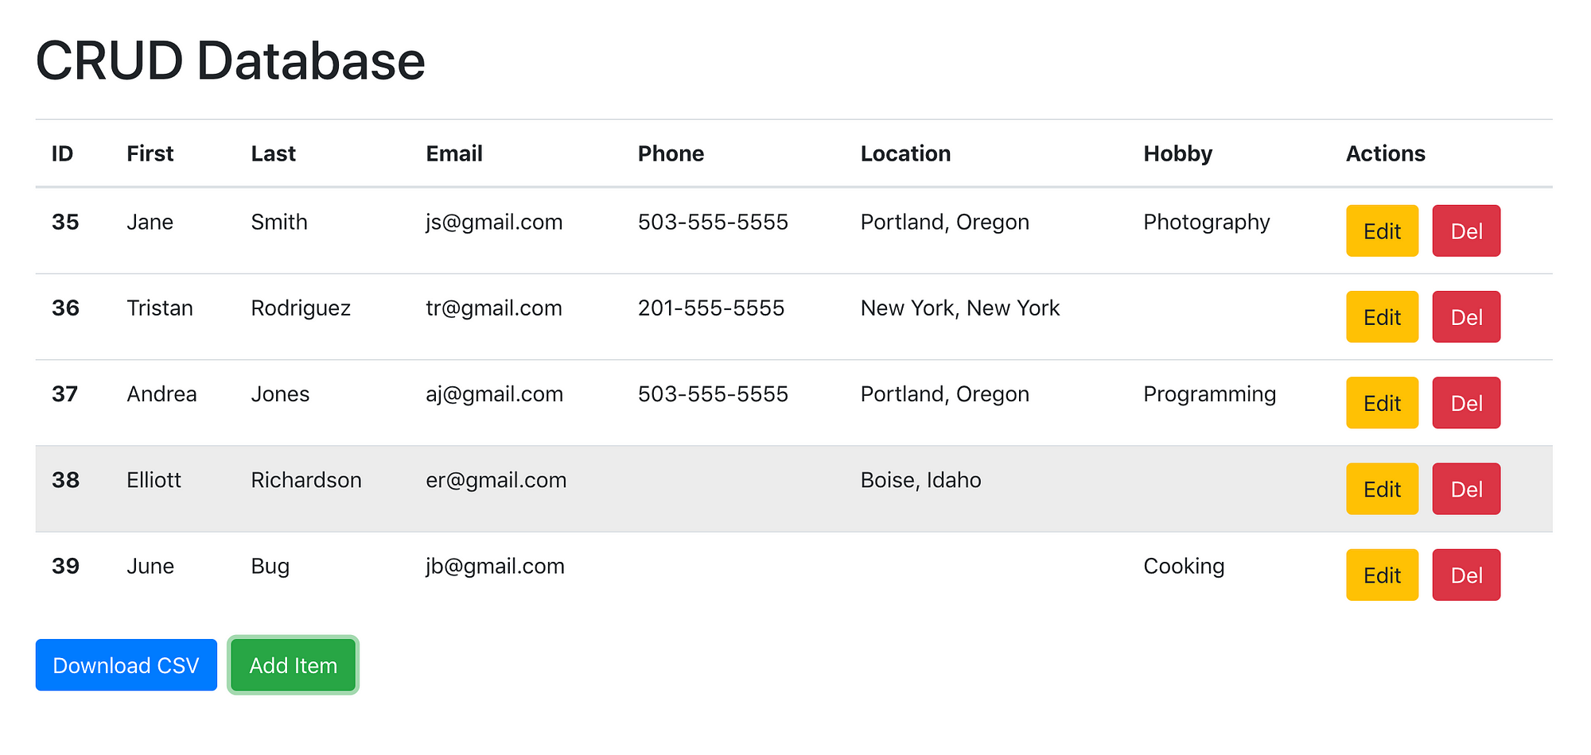The image size is (1591, 755).
Task: Delete Elliott Richardson's row
Action: click(x=1466, y=489)
